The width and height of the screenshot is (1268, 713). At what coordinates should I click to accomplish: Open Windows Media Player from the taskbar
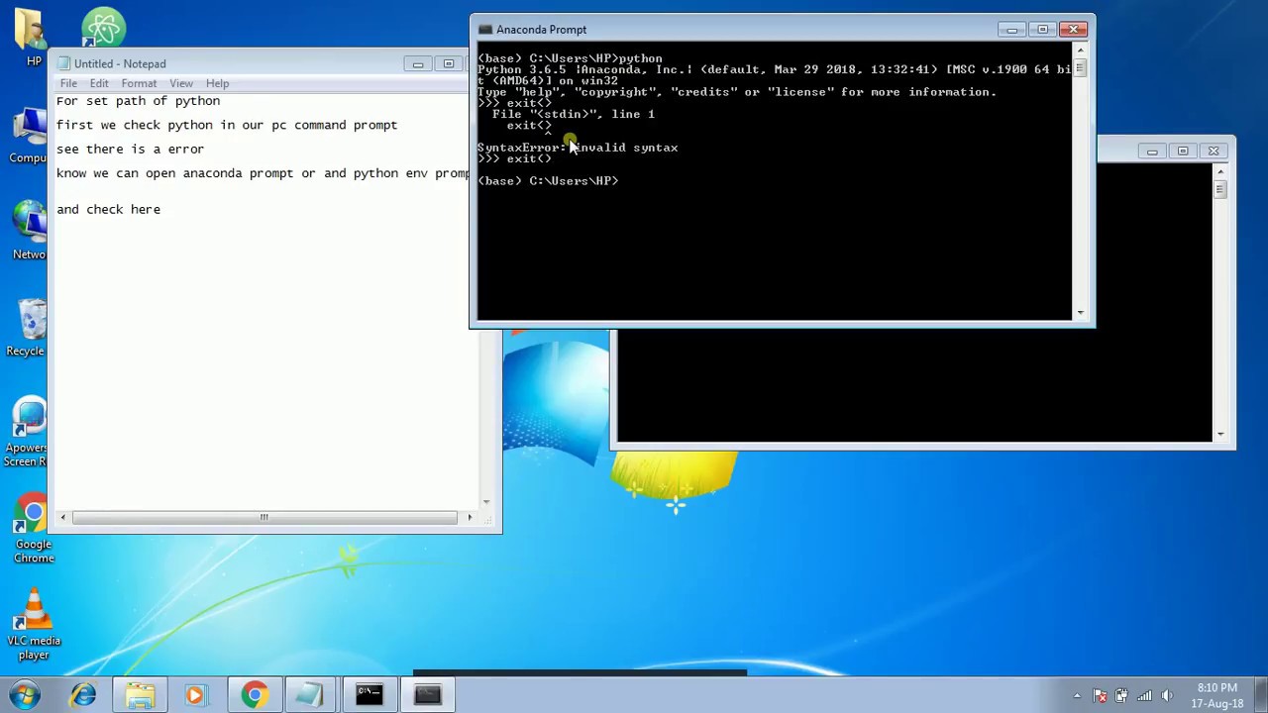pos(195,694)
